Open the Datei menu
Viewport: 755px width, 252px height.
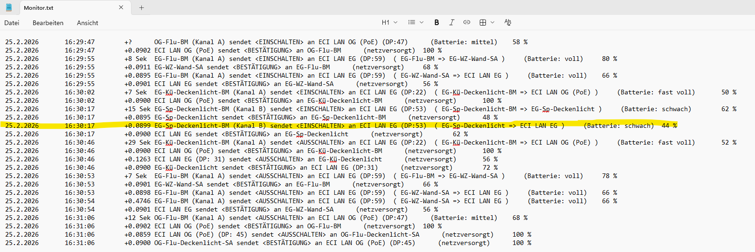click(12, 23)
